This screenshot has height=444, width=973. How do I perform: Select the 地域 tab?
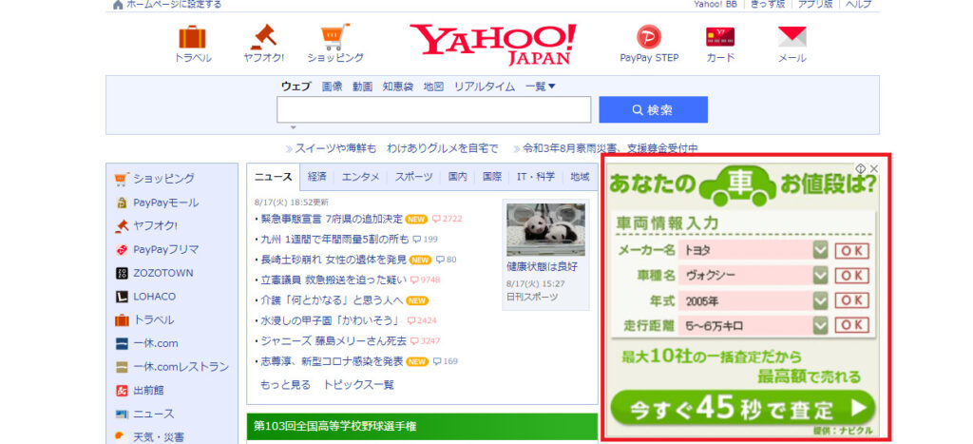coord(580,177)
